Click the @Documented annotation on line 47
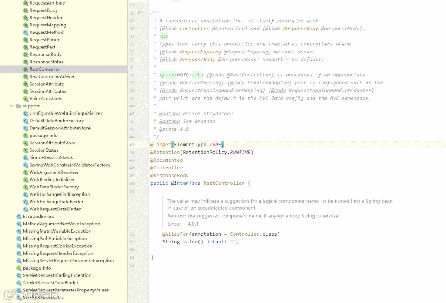 coord(167,160)
